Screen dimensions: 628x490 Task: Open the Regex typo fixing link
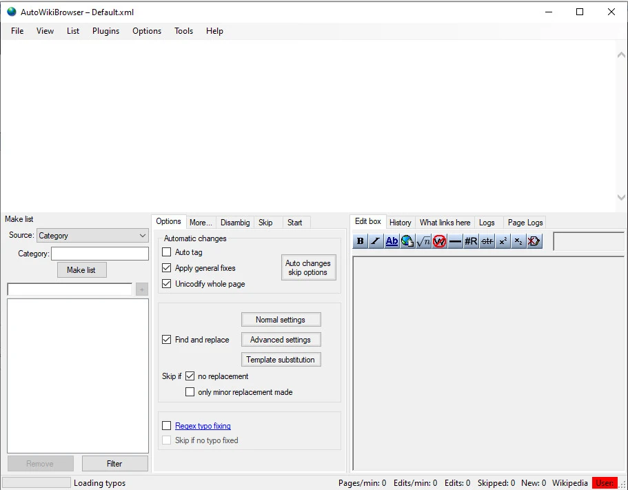click(x=203, y=426)
